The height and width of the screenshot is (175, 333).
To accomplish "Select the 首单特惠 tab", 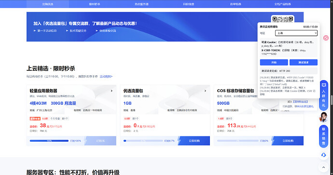I will coord(236,4).
